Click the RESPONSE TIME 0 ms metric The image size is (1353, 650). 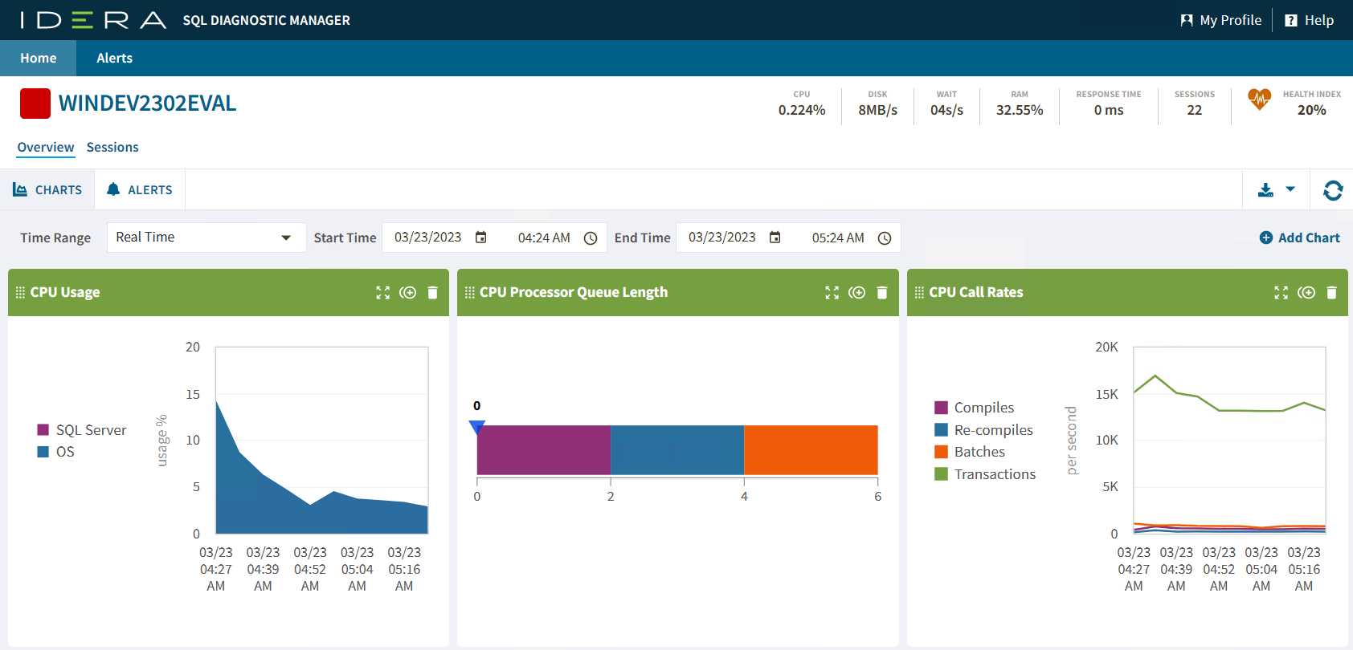(x=1109, y=104)
